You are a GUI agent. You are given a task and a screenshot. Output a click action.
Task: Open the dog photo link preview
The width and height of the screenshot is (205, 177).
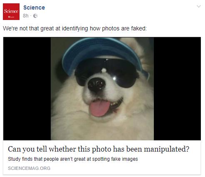tap(102, 89)
